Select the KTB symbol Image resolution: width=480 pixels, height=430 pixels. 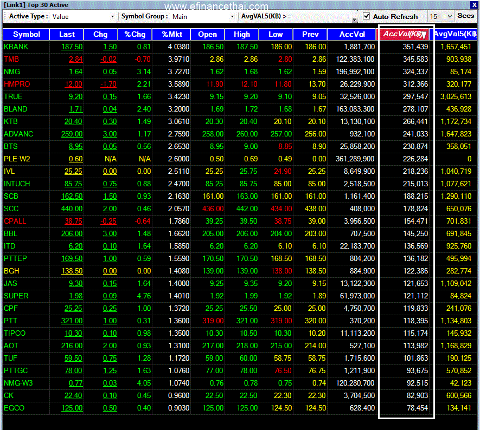click(x=11, y=122)
